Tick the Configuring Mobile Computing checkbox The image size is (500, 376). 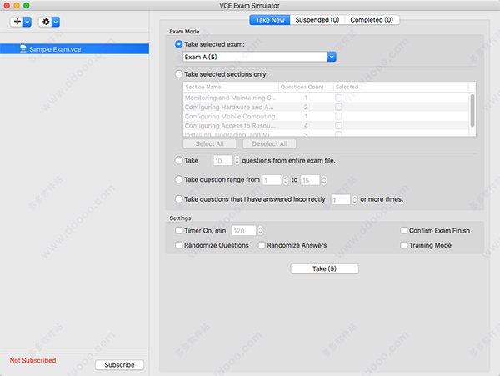pos(338,116)
